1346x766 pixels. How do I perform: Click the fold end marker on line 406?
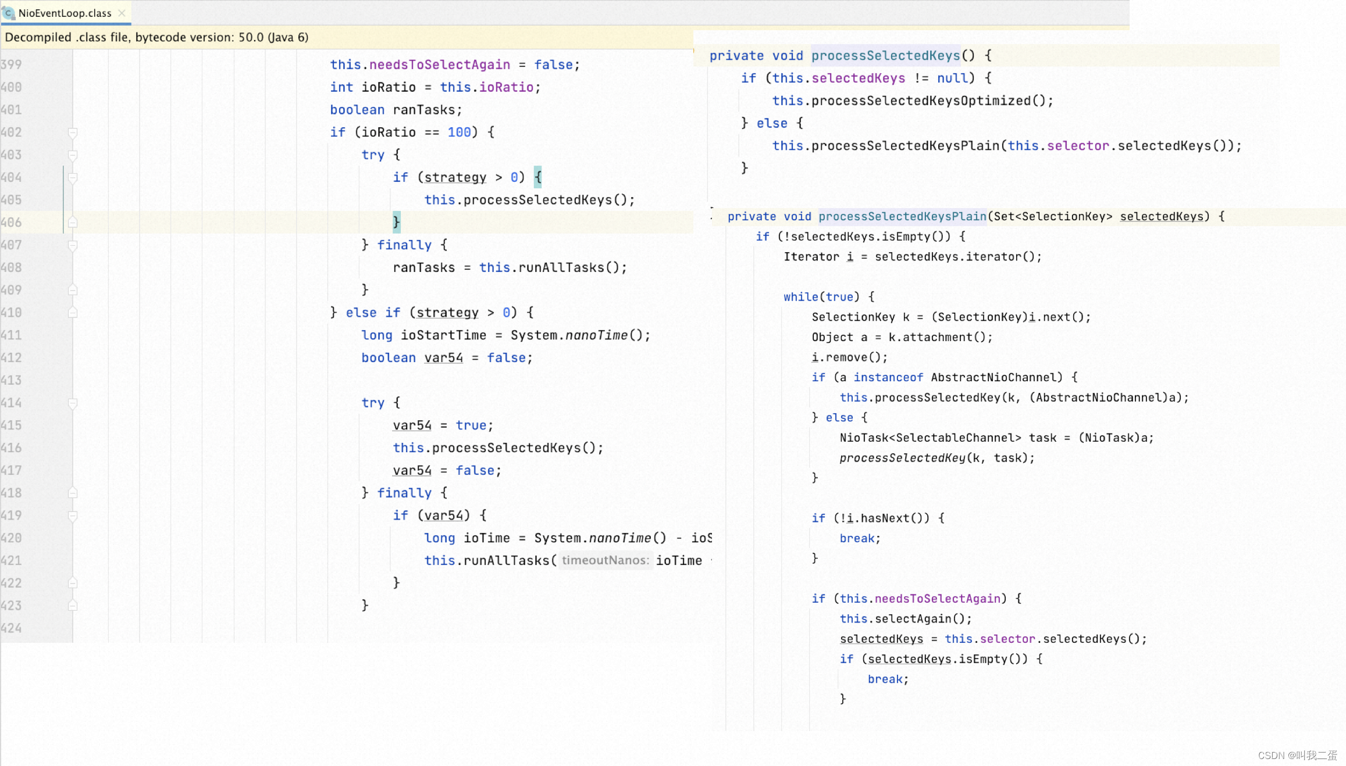click(x=73, y=223)
